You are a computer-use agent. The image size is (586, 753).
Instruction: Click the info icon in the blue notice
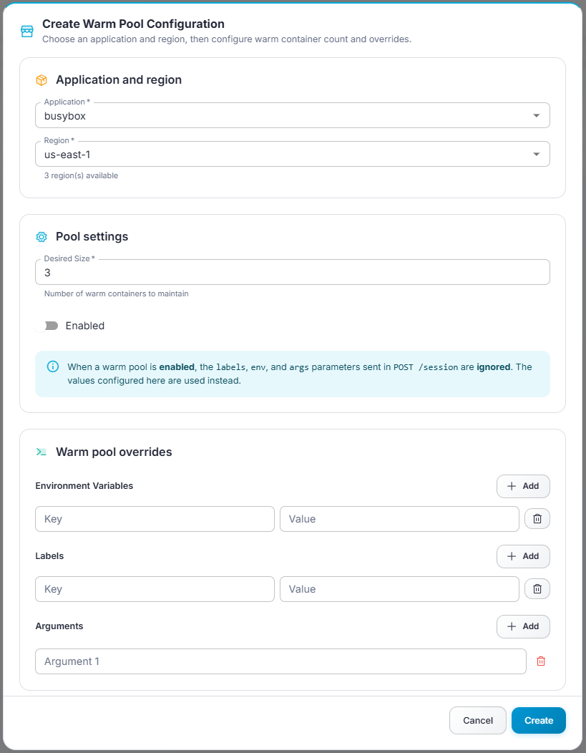coord(52,366)
